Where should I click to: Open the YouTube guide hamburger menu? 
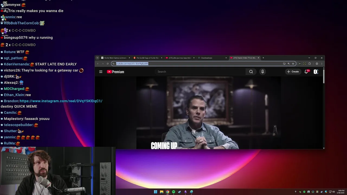click(101, 72)
